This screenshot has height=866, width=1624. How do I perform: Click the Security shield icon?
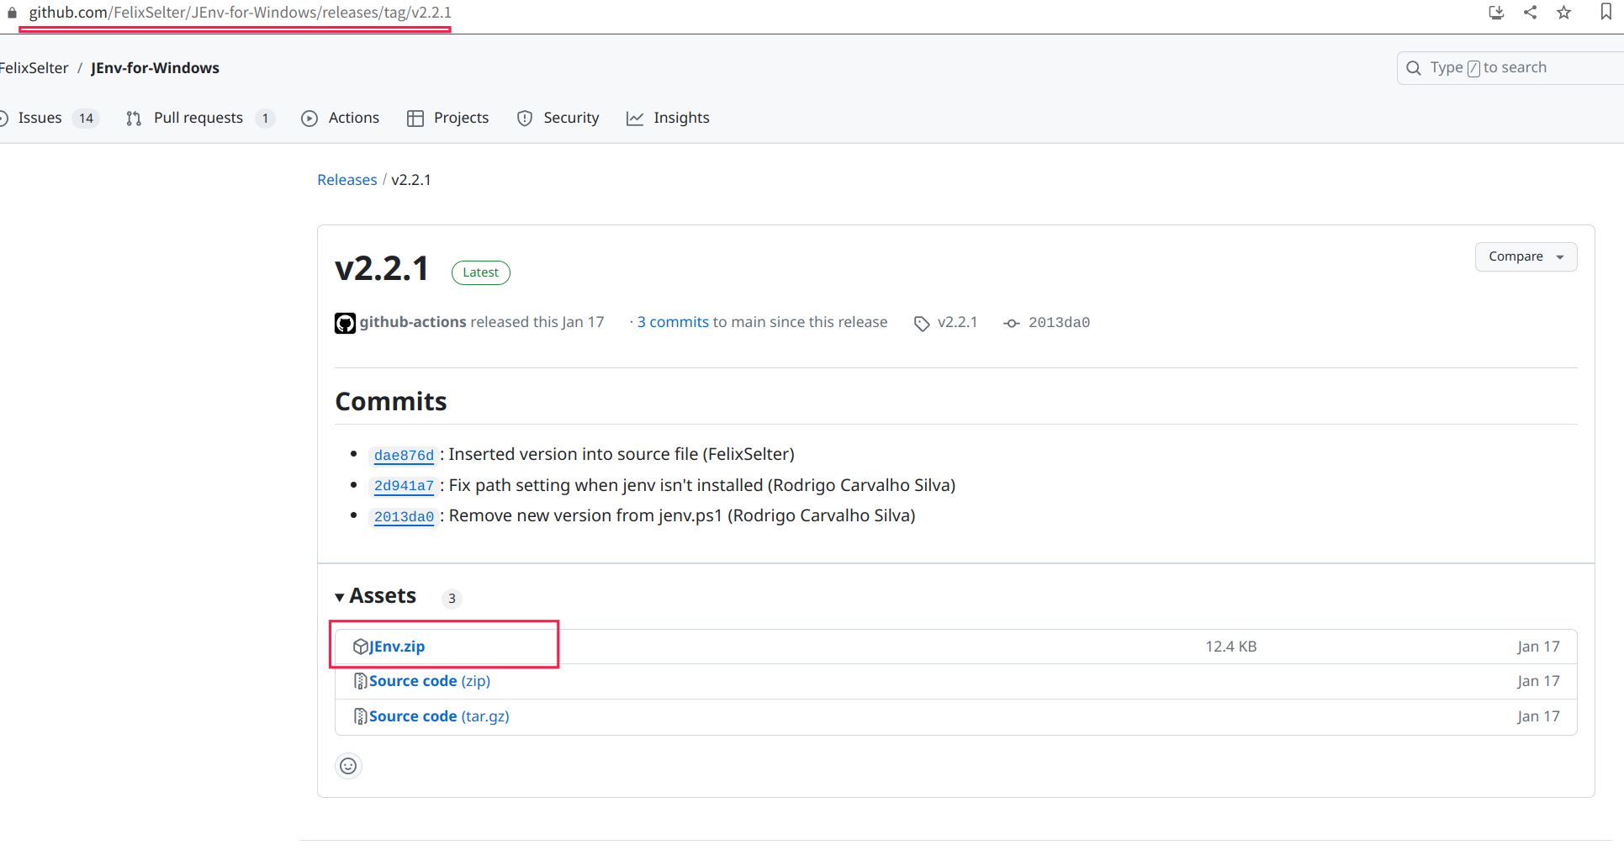pyautogui.click(x=525, y=119)
